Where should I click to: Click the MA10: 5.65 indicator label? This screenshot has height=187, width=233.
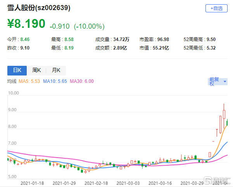click(x=55, y=81)
